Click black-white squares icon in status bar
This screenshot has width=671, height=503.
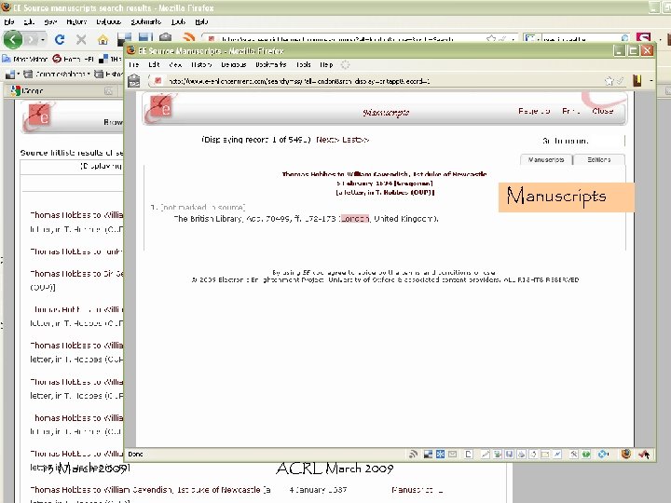(x=428, y=455)
